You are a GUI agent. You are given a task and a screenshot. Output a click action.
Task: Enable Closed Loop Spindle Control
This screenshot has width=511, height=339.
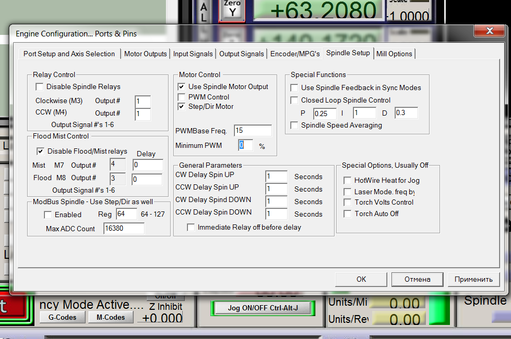pos(294,101)
